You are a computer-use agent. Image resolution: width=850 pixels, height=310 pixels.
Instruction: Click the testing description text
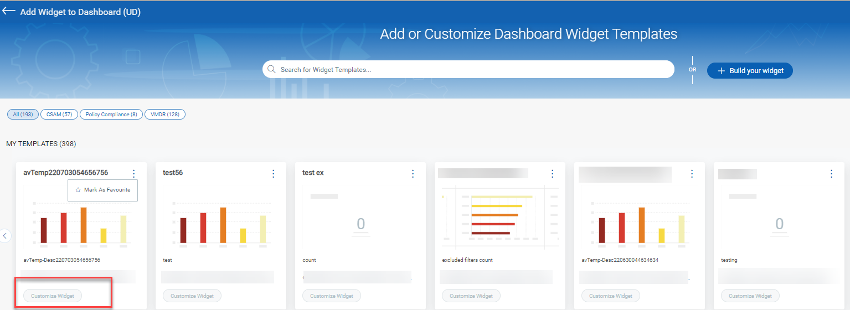tap(729, 260)
